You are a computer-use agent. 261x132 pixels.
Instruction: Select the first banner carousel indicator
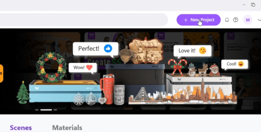(x=37, y=110)
